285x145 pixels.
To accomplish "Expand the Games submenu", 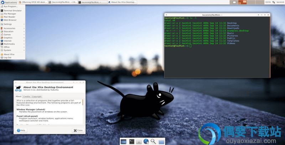I will click(x=12, y=34).
